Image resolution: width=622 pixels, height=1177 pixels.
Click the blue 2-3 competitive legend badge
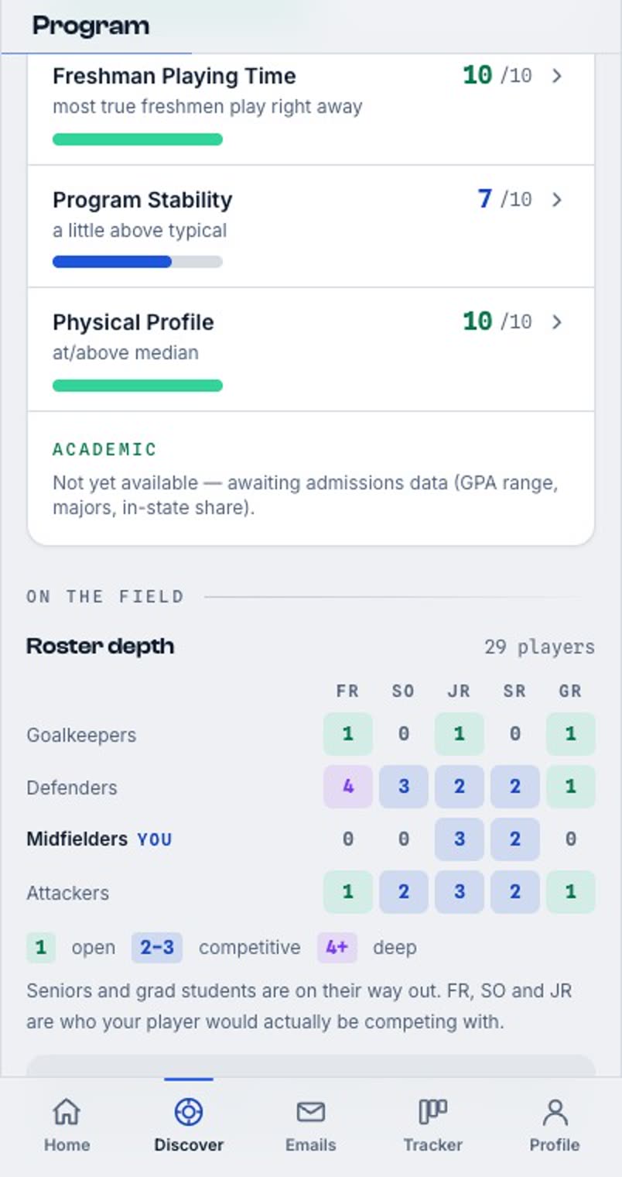156,948
